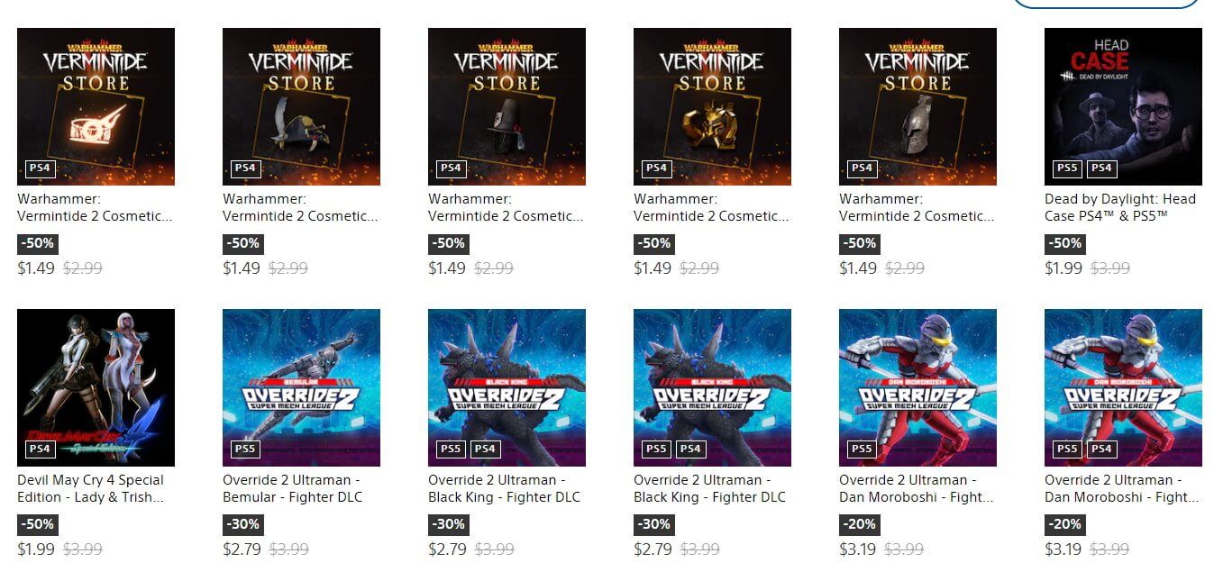Viewport: 1214px width, 581px height.
Task: Click the PS4 badge on Head Case thumbnail
Action: coord(1101,168)
